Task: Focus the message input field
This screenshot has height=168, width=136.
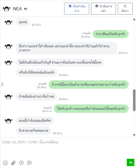Action: coord(67,148)
